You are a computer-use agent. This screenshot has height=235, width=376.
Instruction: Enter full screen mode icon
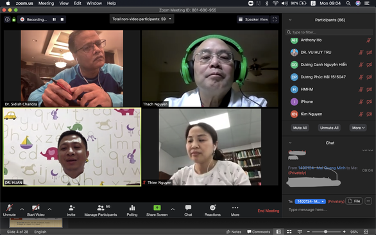click(x=275, y=19)
